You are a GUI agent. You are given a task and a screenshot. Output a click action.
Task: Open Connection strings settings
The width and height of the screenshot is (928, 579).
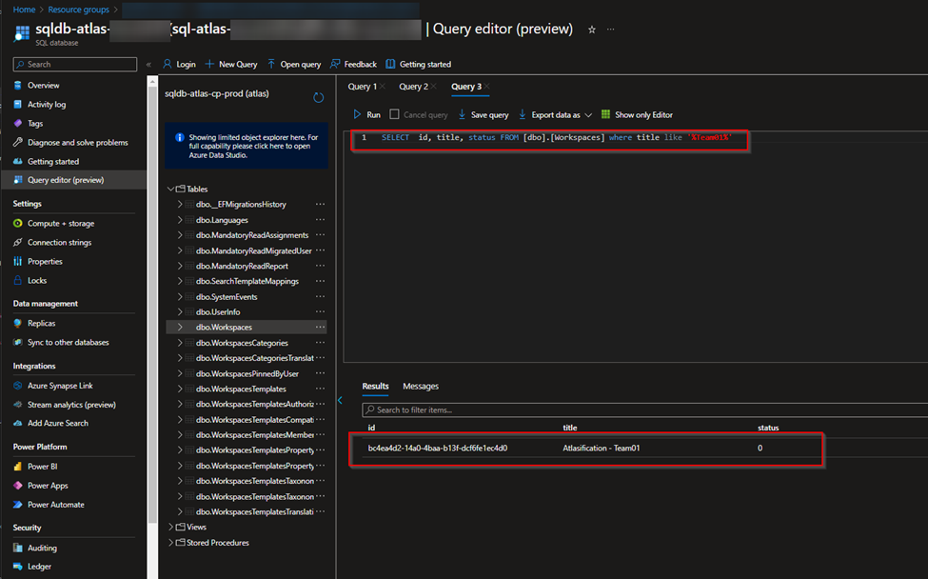59,243
